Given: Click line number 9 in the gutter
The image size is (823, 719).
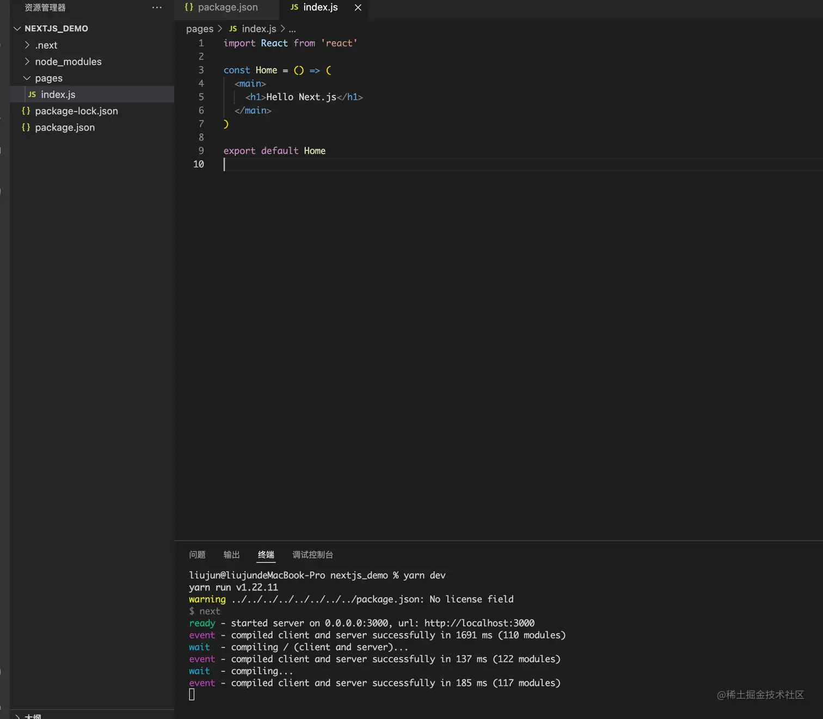Looking at the screenshot, I should click(x=201, y=151).
